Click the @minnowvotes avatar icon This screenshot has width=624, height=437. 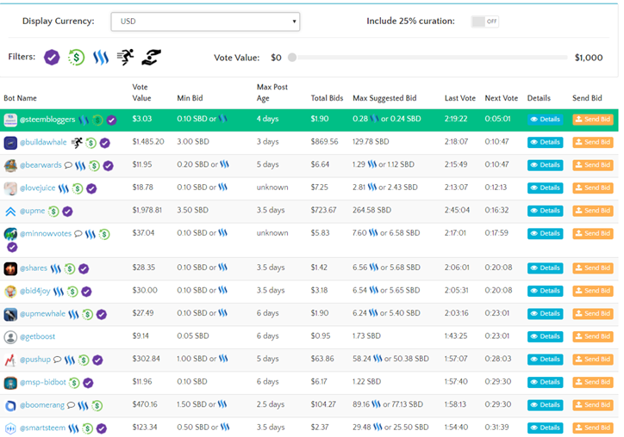[x=10, y=234]
